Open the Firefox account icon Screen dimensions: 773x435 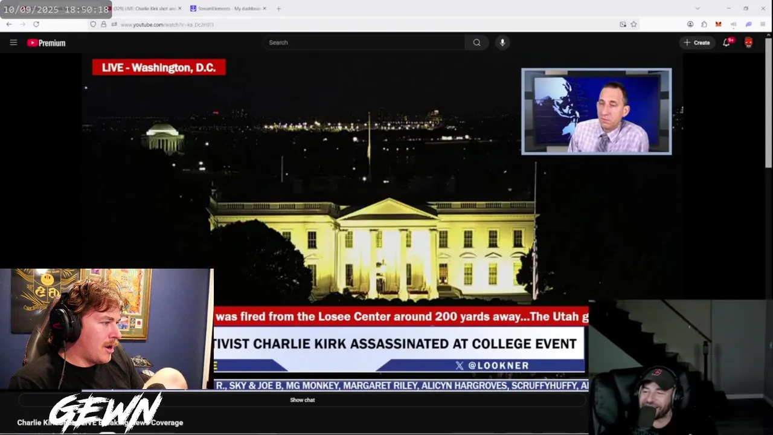690,24
